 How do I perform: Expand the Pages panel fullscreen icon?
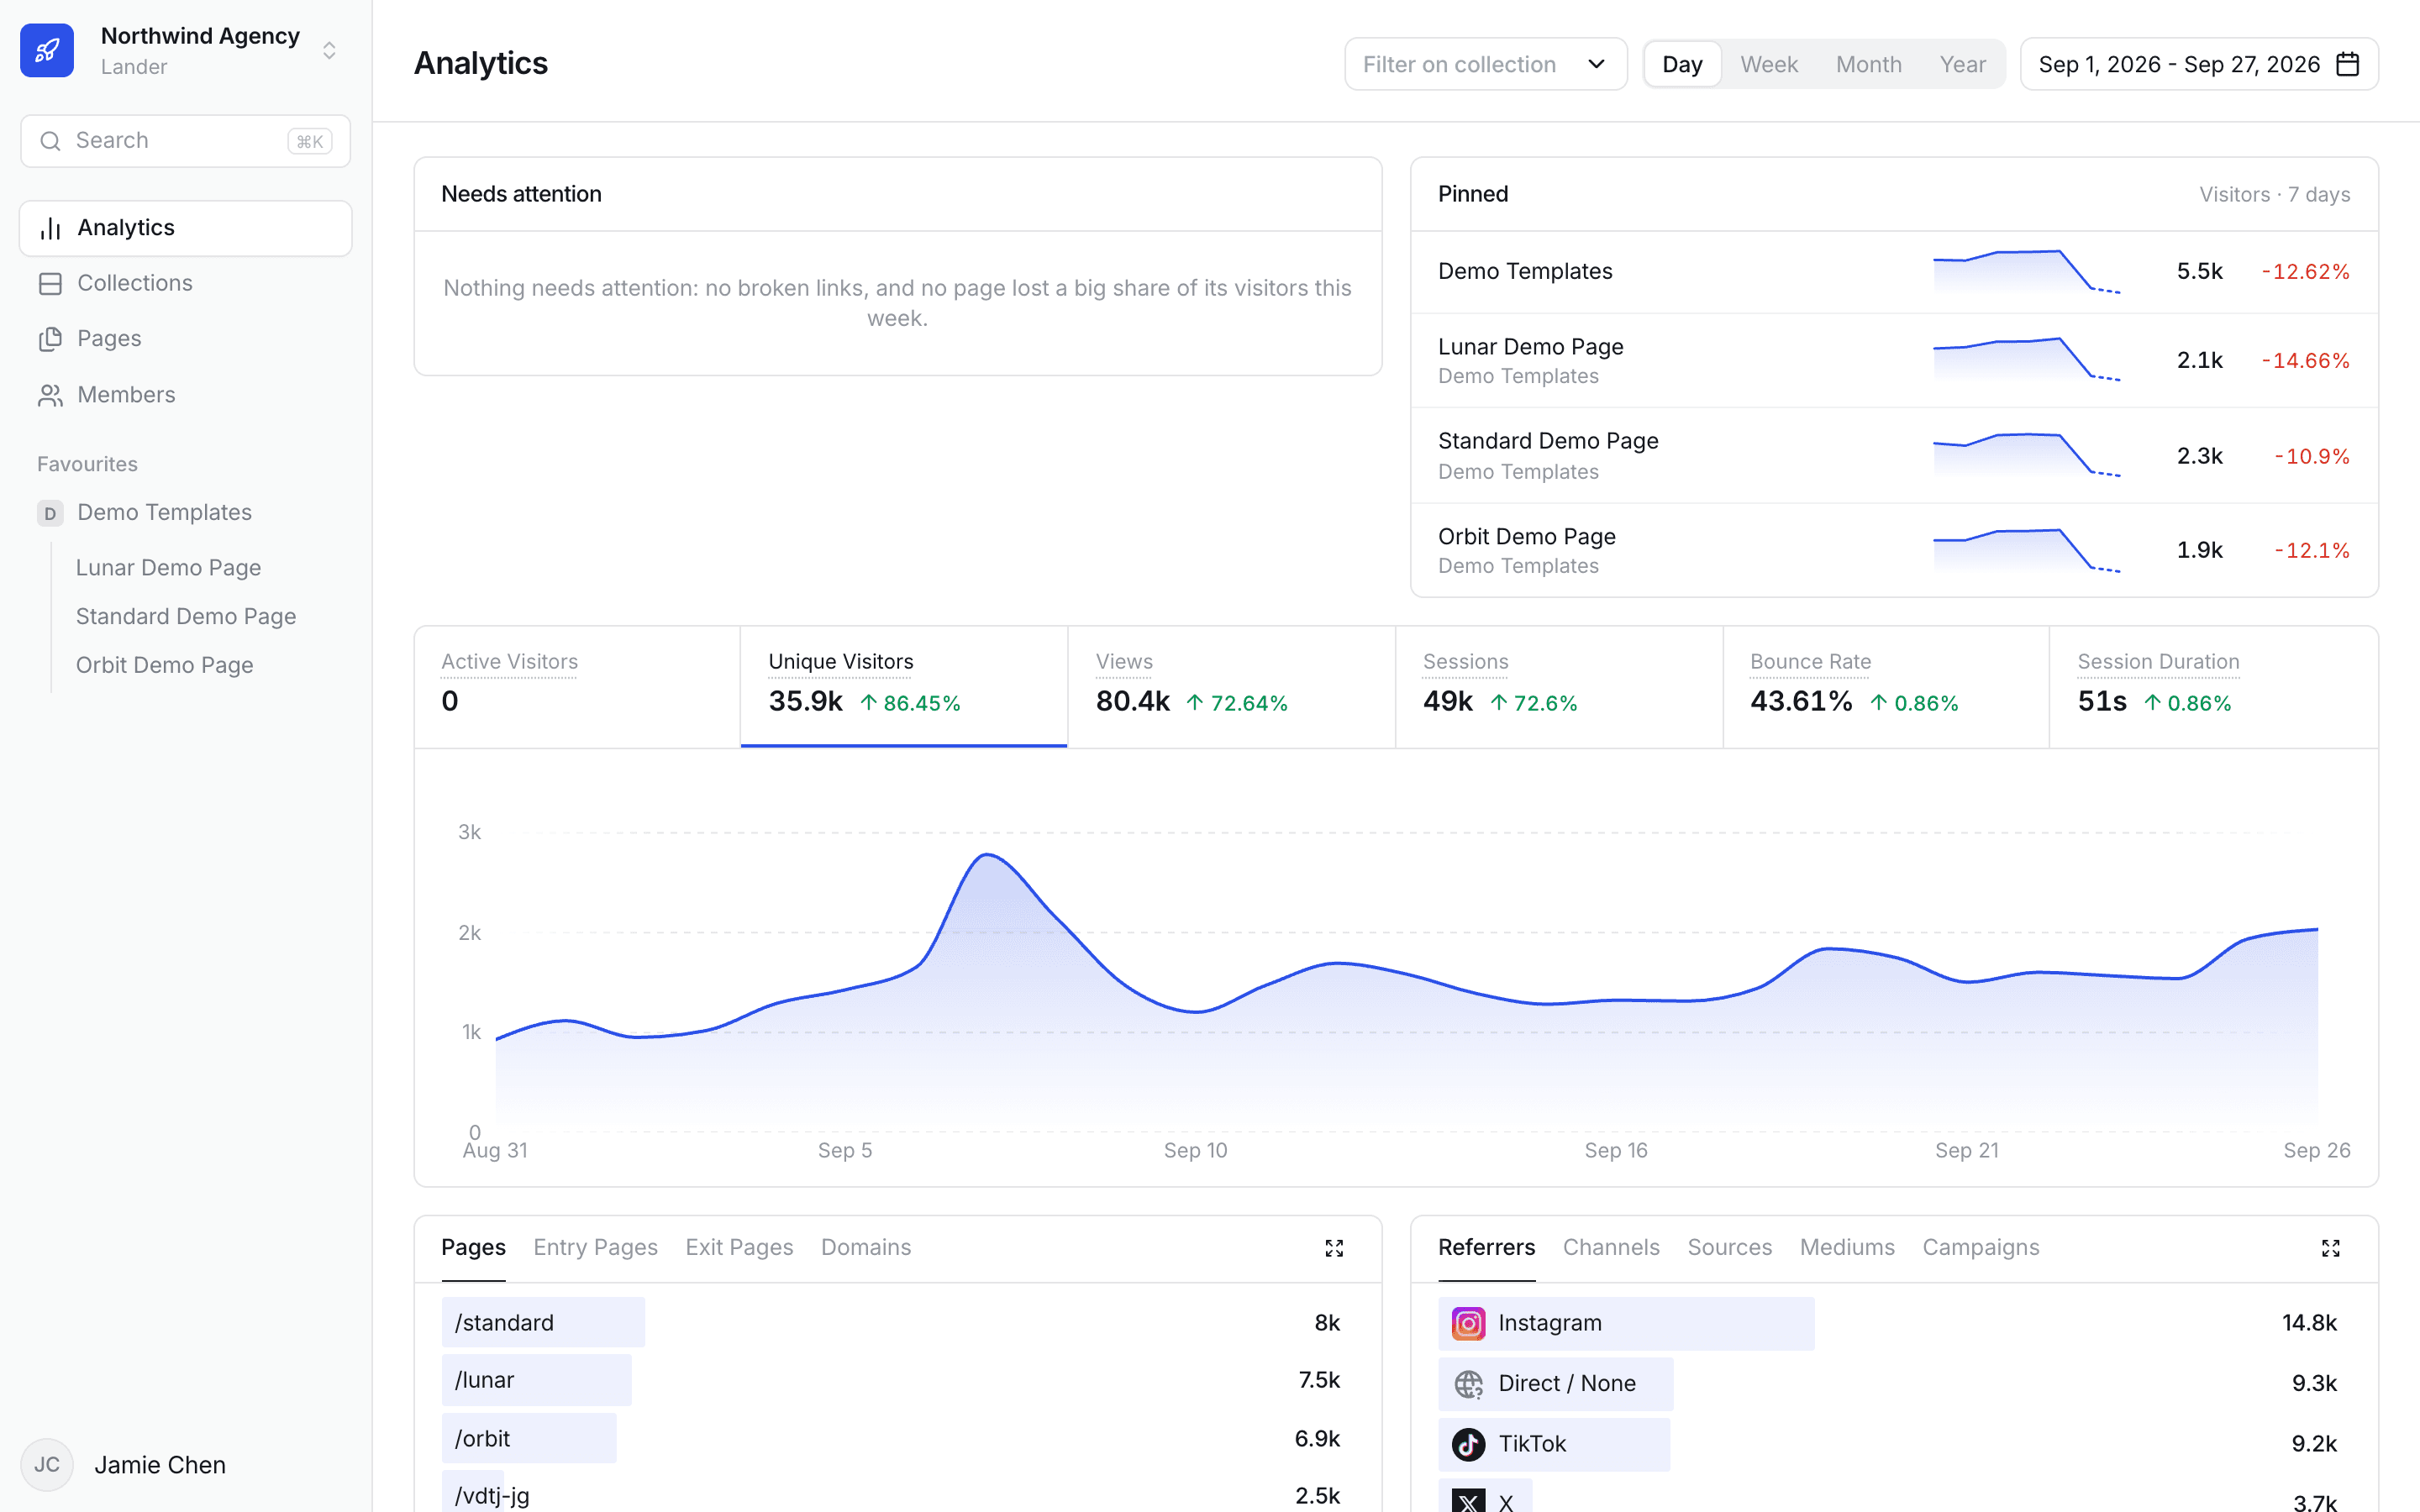click(x=1334, y=1248)
